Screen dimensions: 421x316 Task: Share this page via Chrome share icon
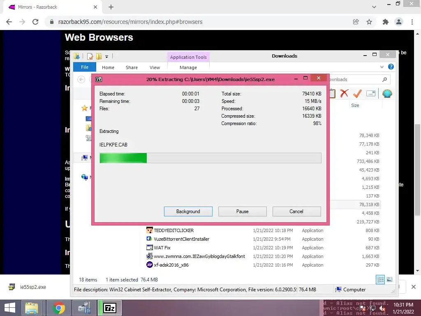[x=356, y=22]
